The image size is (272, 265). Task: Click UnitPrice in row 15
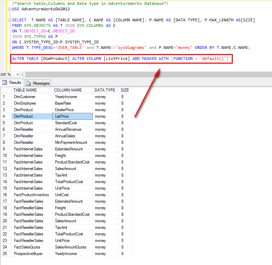click(x=73, y=188)
